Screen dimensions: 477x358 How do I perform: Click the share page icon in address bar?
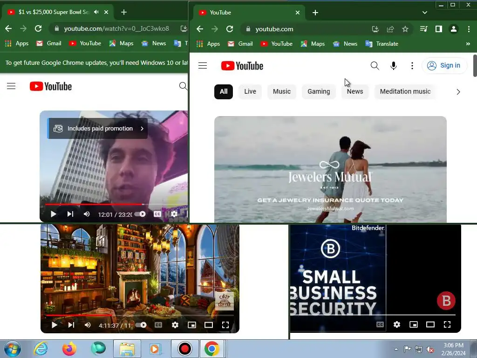(x=390, y=29)
